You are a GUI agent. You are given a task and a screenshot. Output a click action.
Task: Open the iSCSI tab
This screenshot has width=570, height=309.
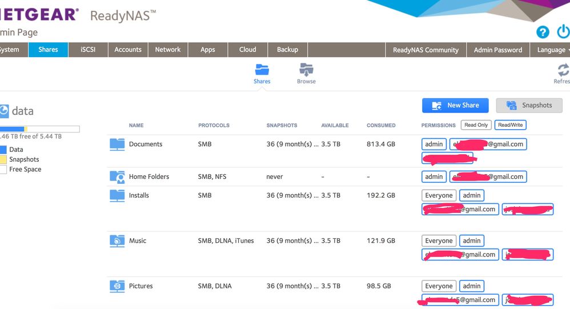[x=88, y=50]
